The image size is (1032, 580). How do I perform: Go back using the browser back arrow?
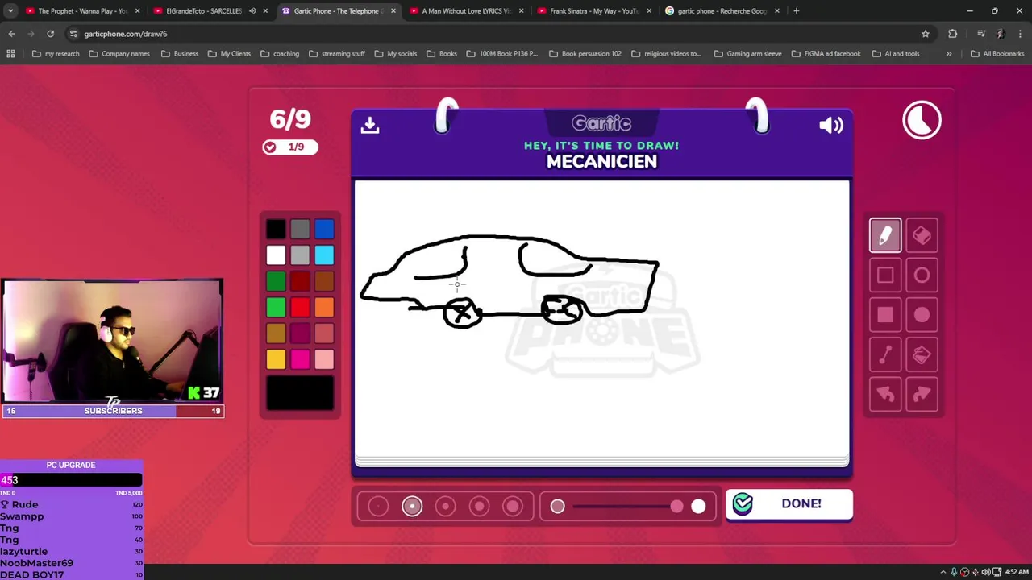(11, 34)
